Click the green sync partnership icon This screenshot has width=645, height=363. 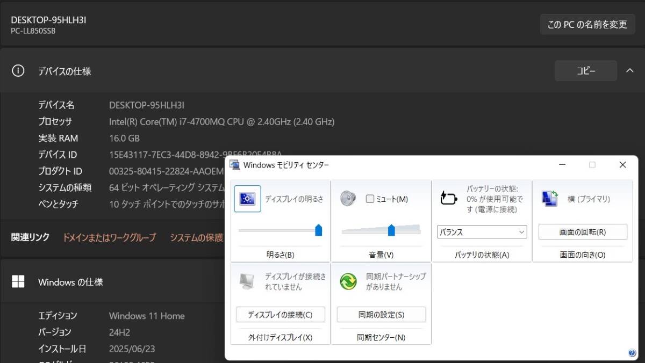[348, 281]
